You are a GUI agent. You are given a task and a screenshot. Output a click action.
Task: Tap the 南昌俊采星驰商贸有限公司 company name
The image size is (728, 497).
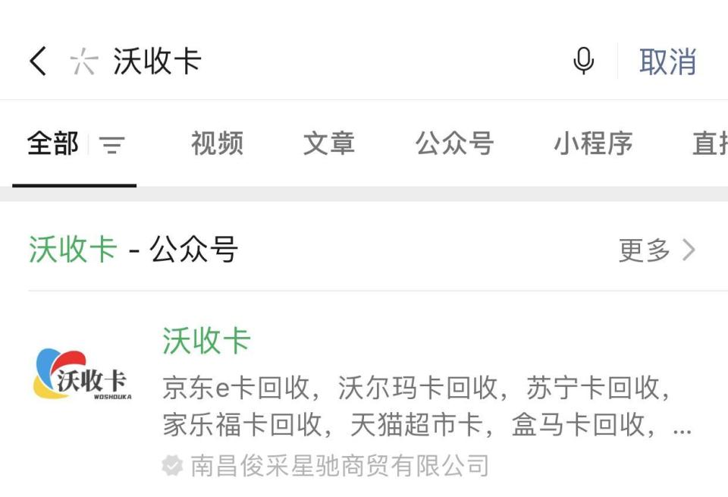click(340, 465)
